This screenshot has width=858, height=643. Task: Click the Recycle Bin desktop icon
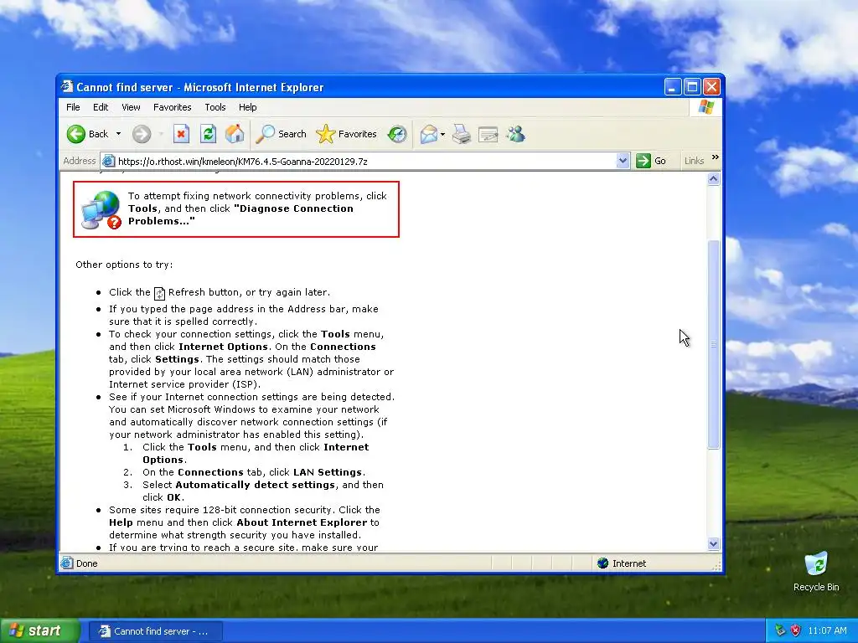click(816, 572)
